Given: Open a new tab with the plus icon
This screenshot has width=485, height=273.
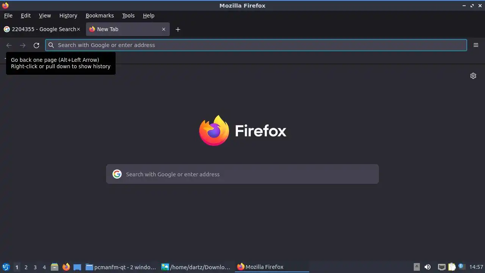Looking at the screenshot, I should (x=178, y=29).
